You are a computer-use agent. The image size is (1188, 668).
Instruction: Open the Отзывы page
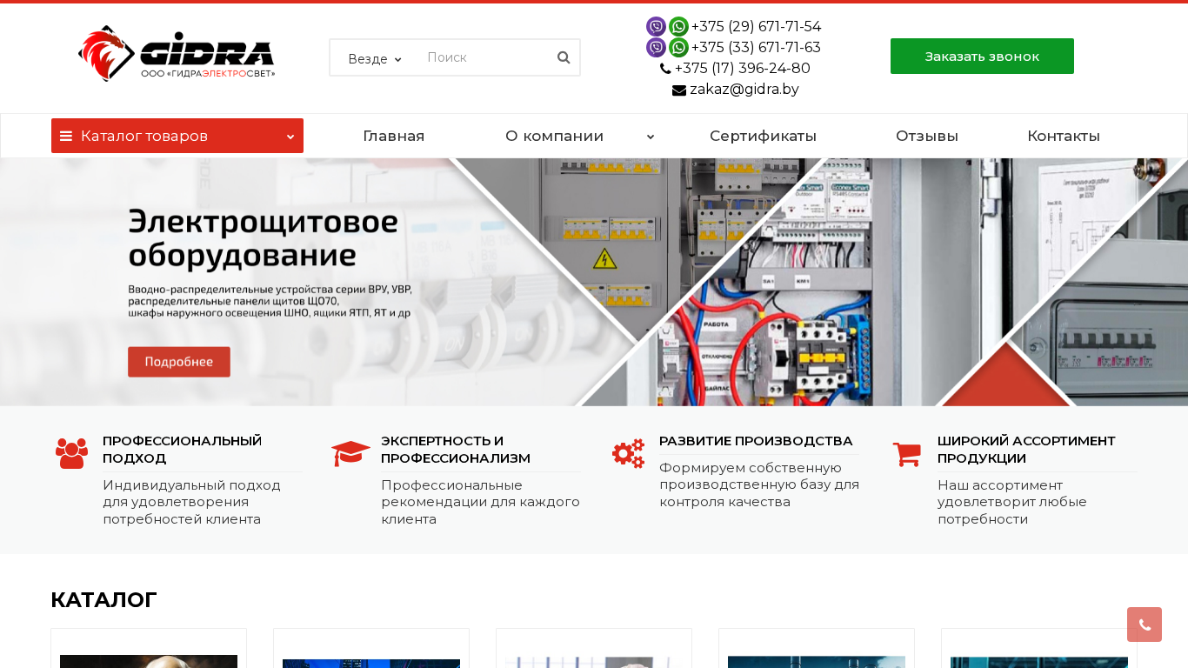click(x=927, y=136)
